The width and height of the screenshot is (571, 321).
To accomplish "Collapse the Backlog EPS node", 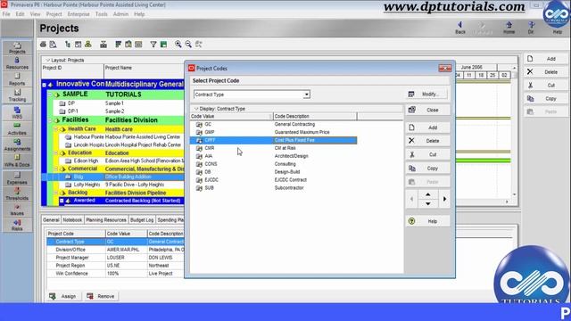I will click(x=55, y=193).
